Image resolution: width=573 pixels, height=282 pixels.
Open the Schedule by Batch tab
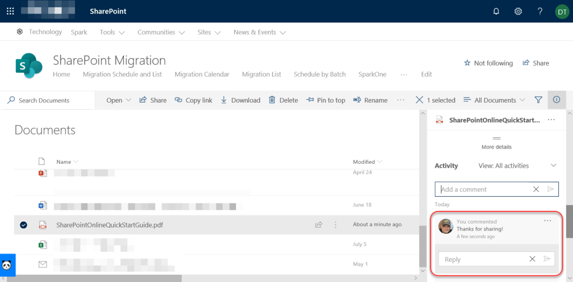[x=320, y=74]
